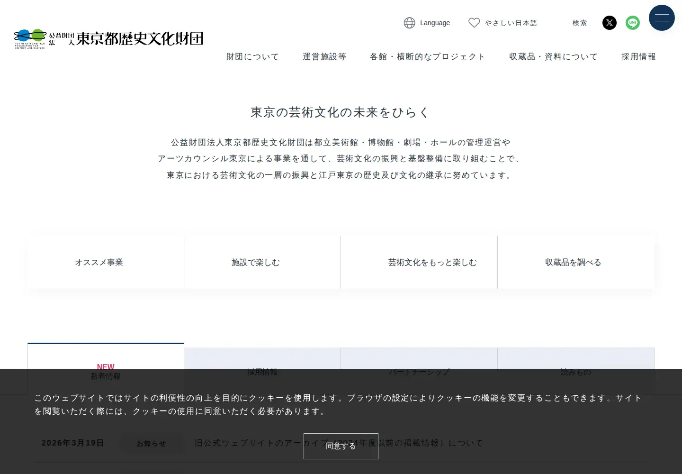
Task: Open the 検索 search link
Action: point(580,23)
